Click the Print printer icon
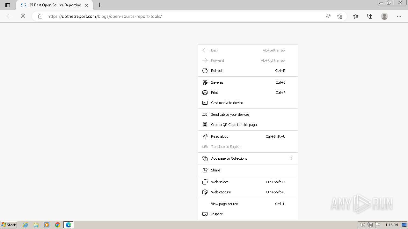 tap(205, 93)
